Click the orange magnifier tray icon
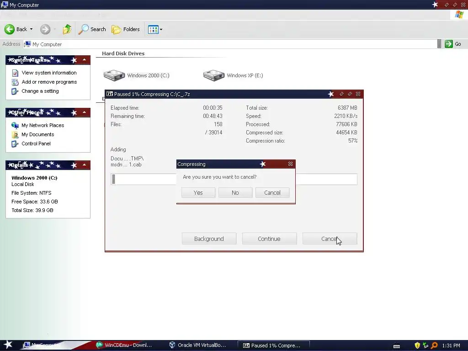The height and width of the screenshot is (351, 468). pos(435,346)
